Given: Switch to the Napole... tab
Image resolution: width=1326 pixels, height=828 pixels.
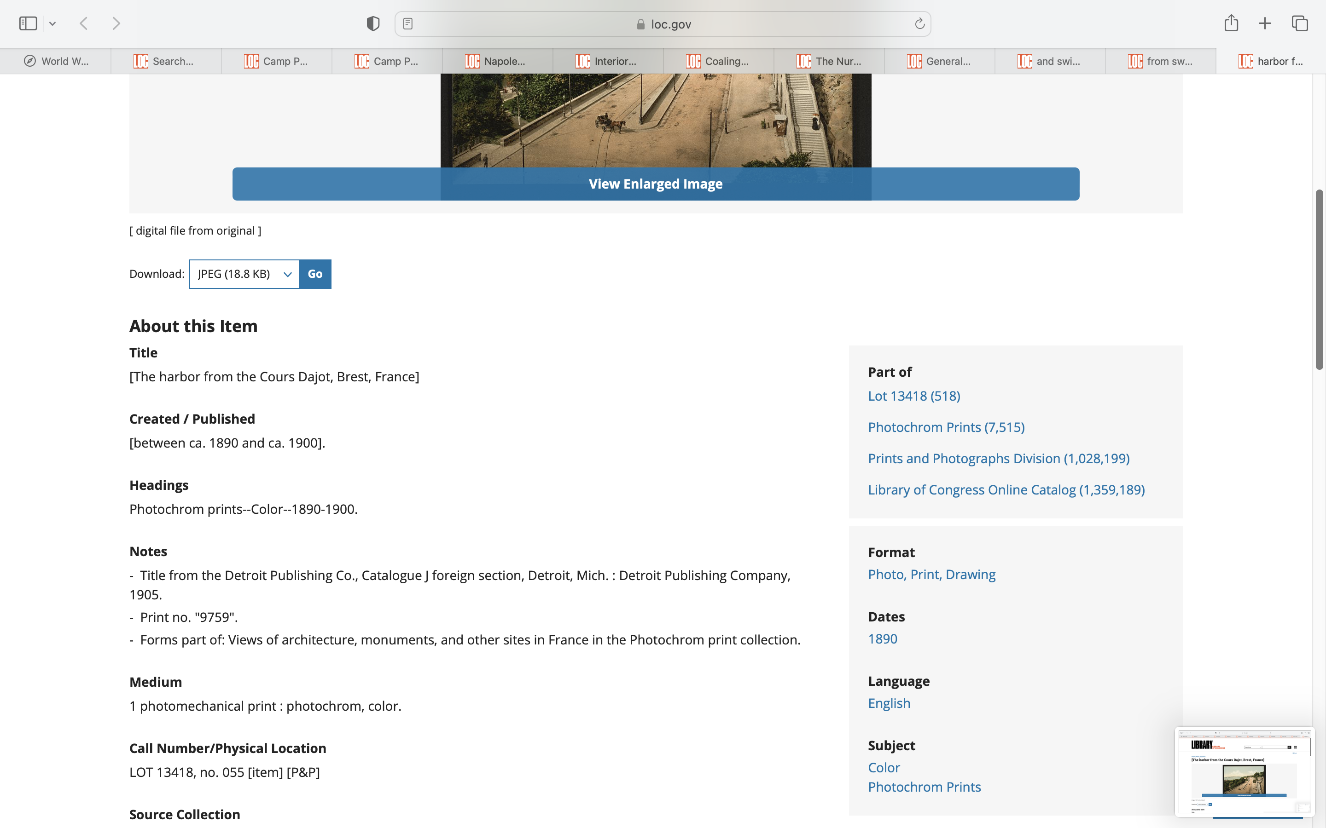Looking at the screenshot, I should 496,61.
